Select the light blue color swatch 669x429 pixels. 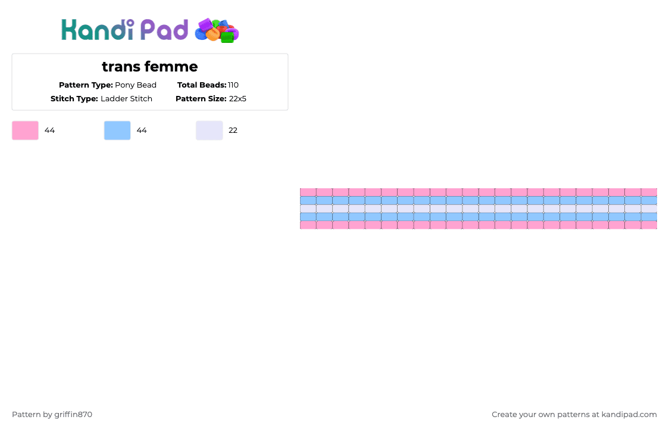(x=117, y=130)
